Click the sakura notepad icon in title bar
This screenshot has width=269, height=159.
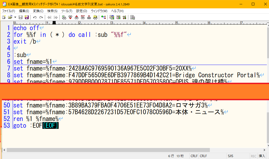tap(4, 4)
